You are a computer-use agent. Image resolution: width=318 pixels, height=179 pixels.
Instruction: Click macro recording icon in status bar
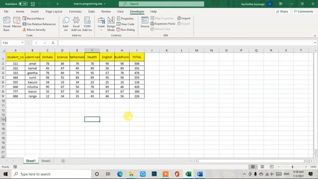click(x=15, y=167)
